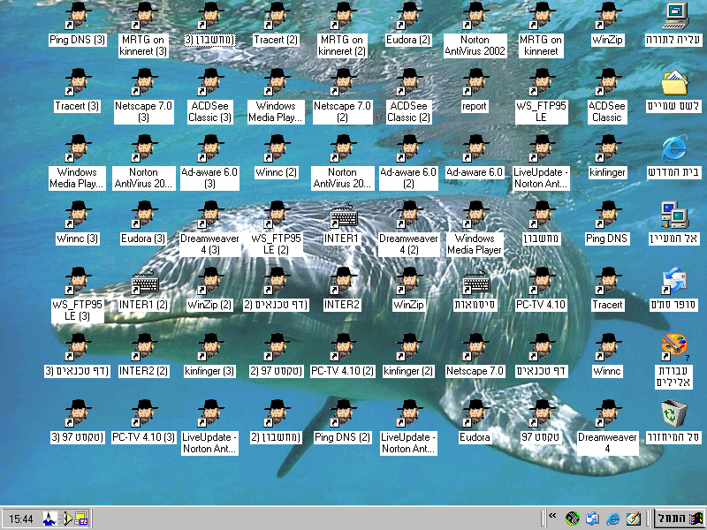
Task: Launch Internet Explorer from the taskbar
Action: tap(613, 519)
